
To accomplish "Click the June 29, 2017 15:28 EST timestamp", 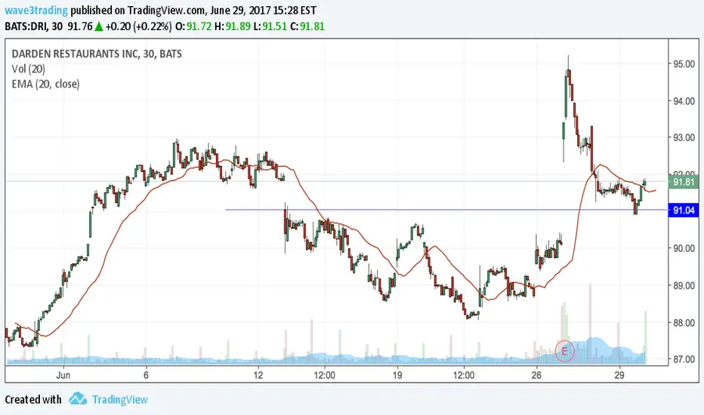I will click(x=263, y=10).
